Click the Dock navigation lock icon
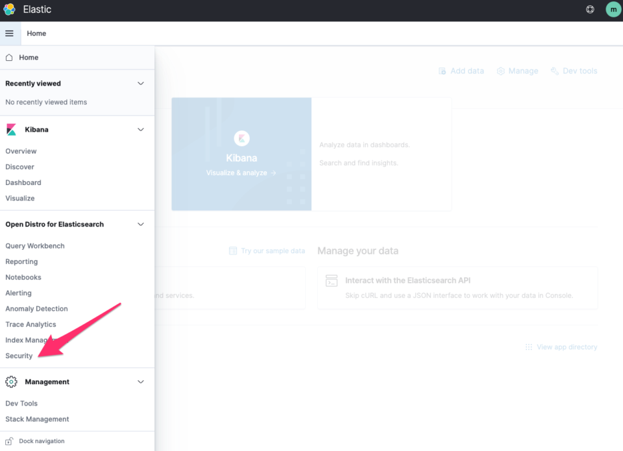Image resolution: width=623 pixels, height=451 pixels. (9, 441)
